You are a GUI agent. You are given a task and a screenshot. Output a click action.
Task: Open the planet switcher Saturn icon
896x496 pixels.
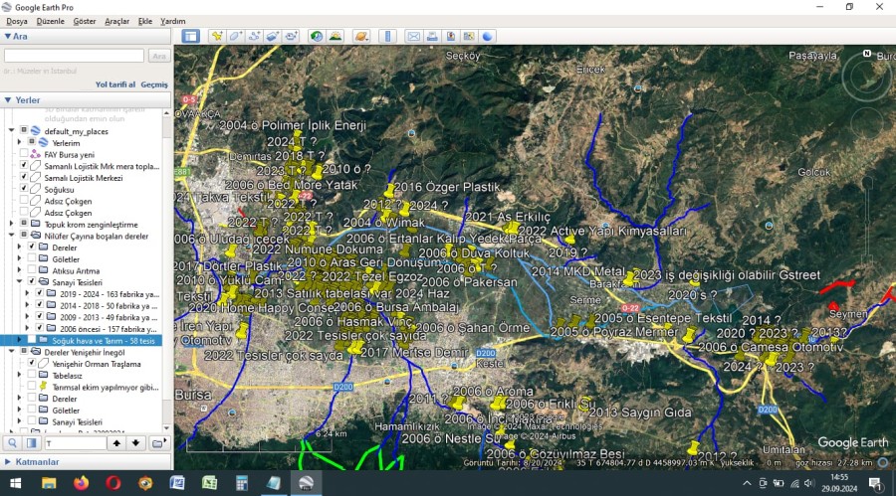361,37
